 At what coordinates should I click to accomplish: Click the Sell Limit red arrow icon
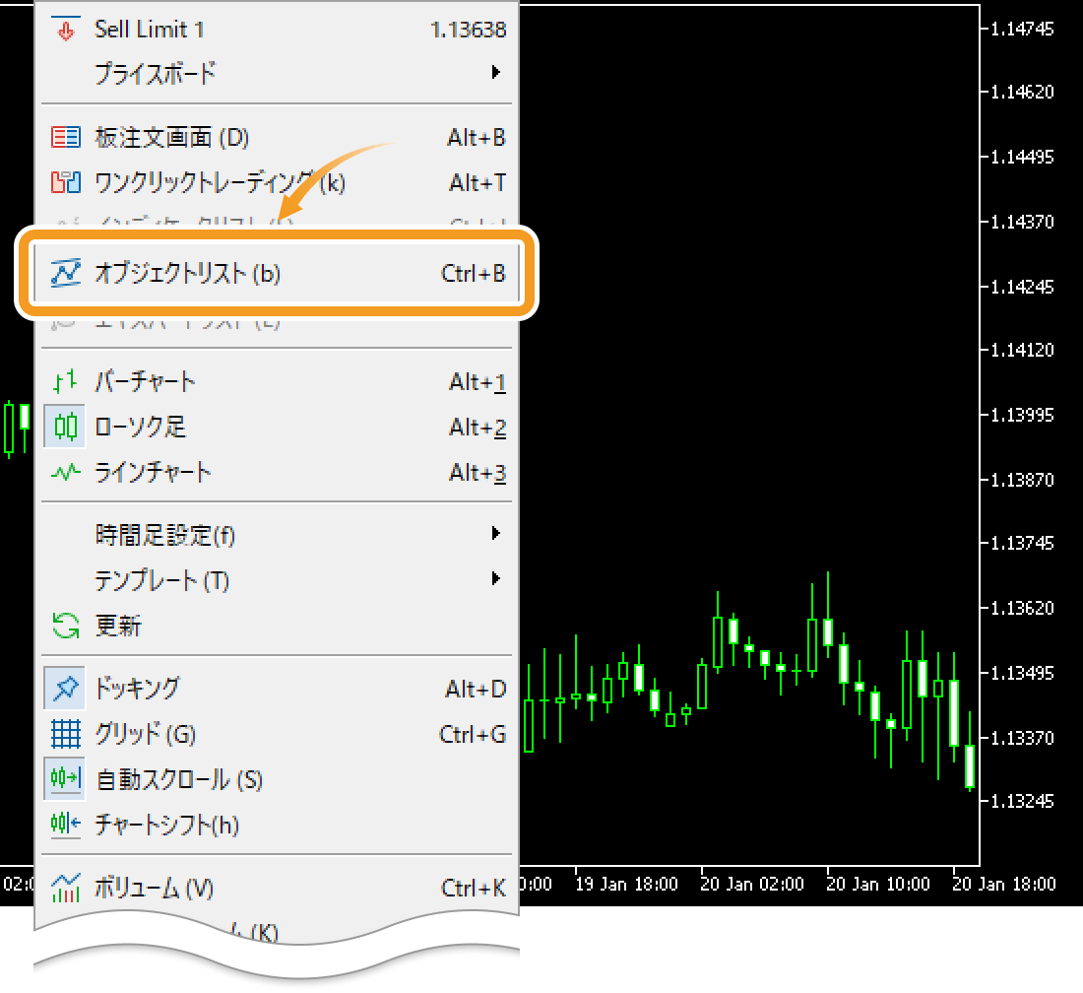point(66,29)
